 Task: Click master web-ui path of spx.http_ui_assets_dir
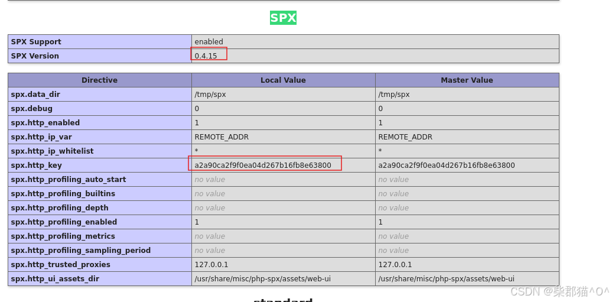click(447, 279)
